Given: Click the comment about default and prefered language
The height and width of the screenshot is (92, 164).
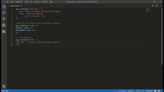Looking at the screenshot, I should click(38, 23).
